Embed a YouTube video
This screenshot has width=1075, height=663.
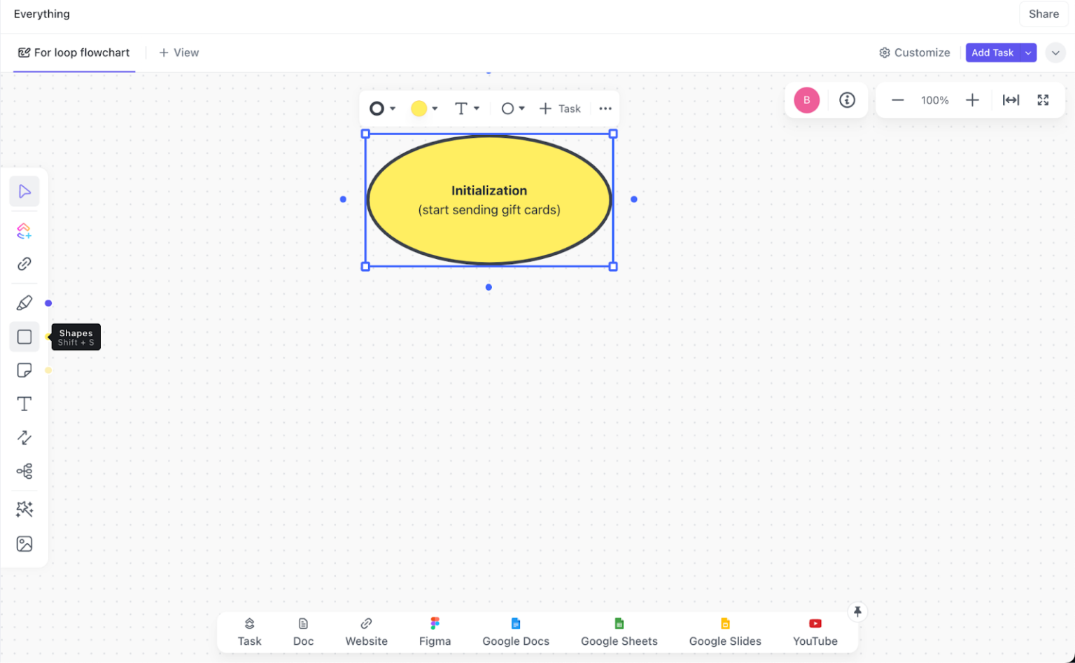tap(815, 632)
